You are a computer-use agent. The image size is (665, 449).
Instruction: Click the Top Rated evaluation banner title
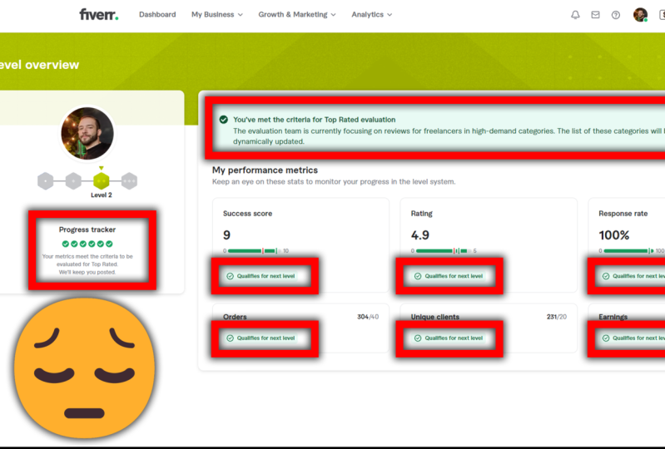[x=315, y=120]
